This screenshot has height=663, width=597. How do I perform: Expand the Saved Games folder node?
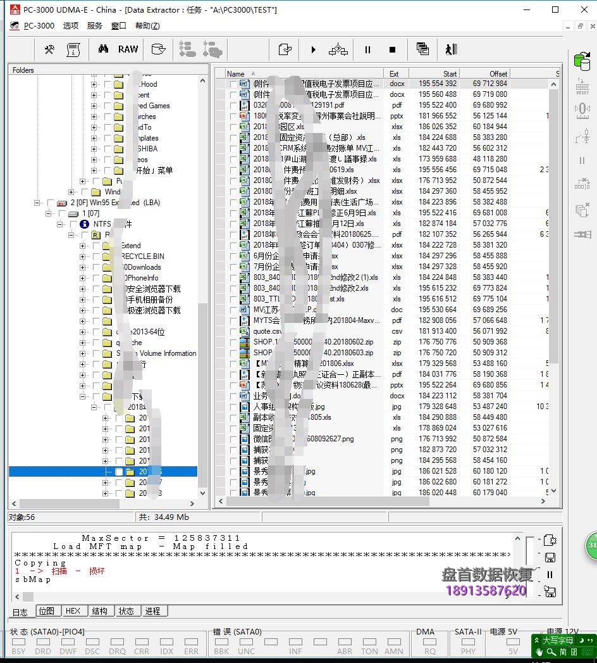(x=94, y=106)
